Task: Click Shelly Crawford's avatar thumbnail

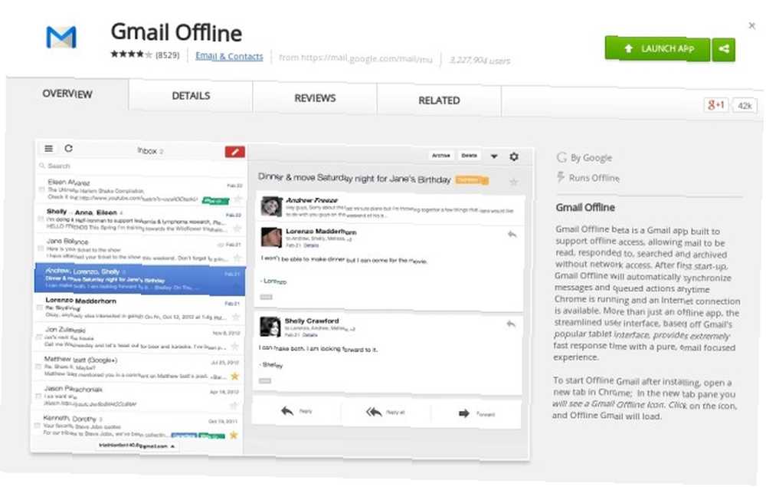Action: pyautogui.click(x=270, y=327)
